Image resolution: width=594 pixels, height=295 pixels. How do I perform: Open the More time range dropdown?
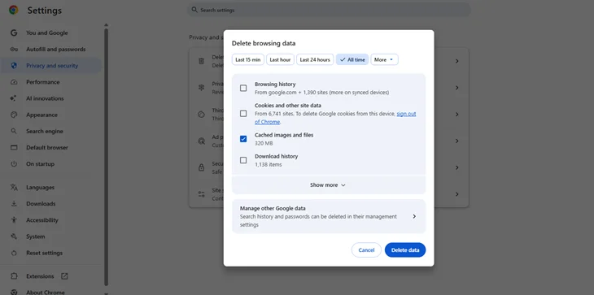pos(384,60)
